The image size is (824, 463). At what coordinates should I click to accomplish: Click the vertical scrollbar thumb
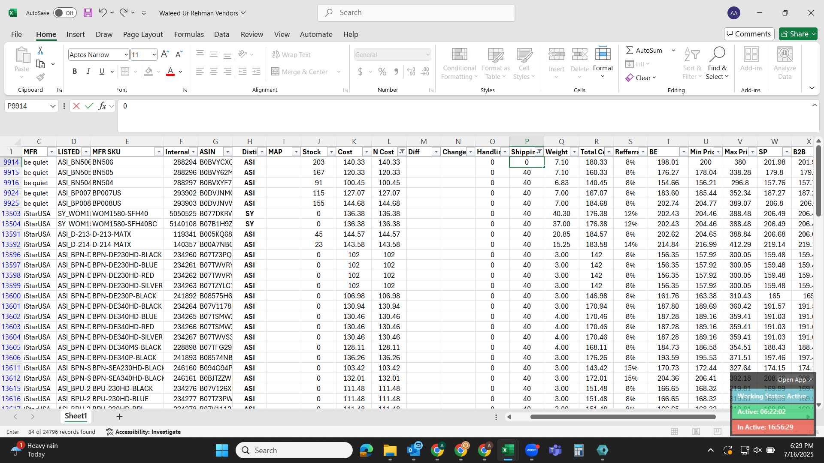[818, 181]
